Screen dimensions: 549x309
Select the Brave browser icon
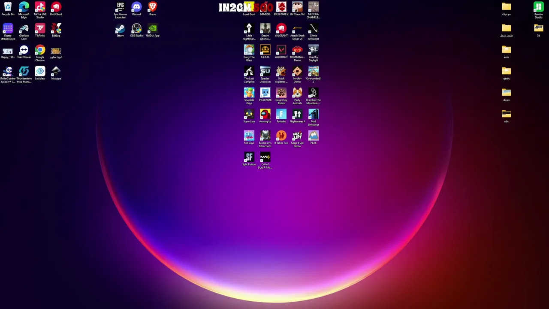(153, 7)
